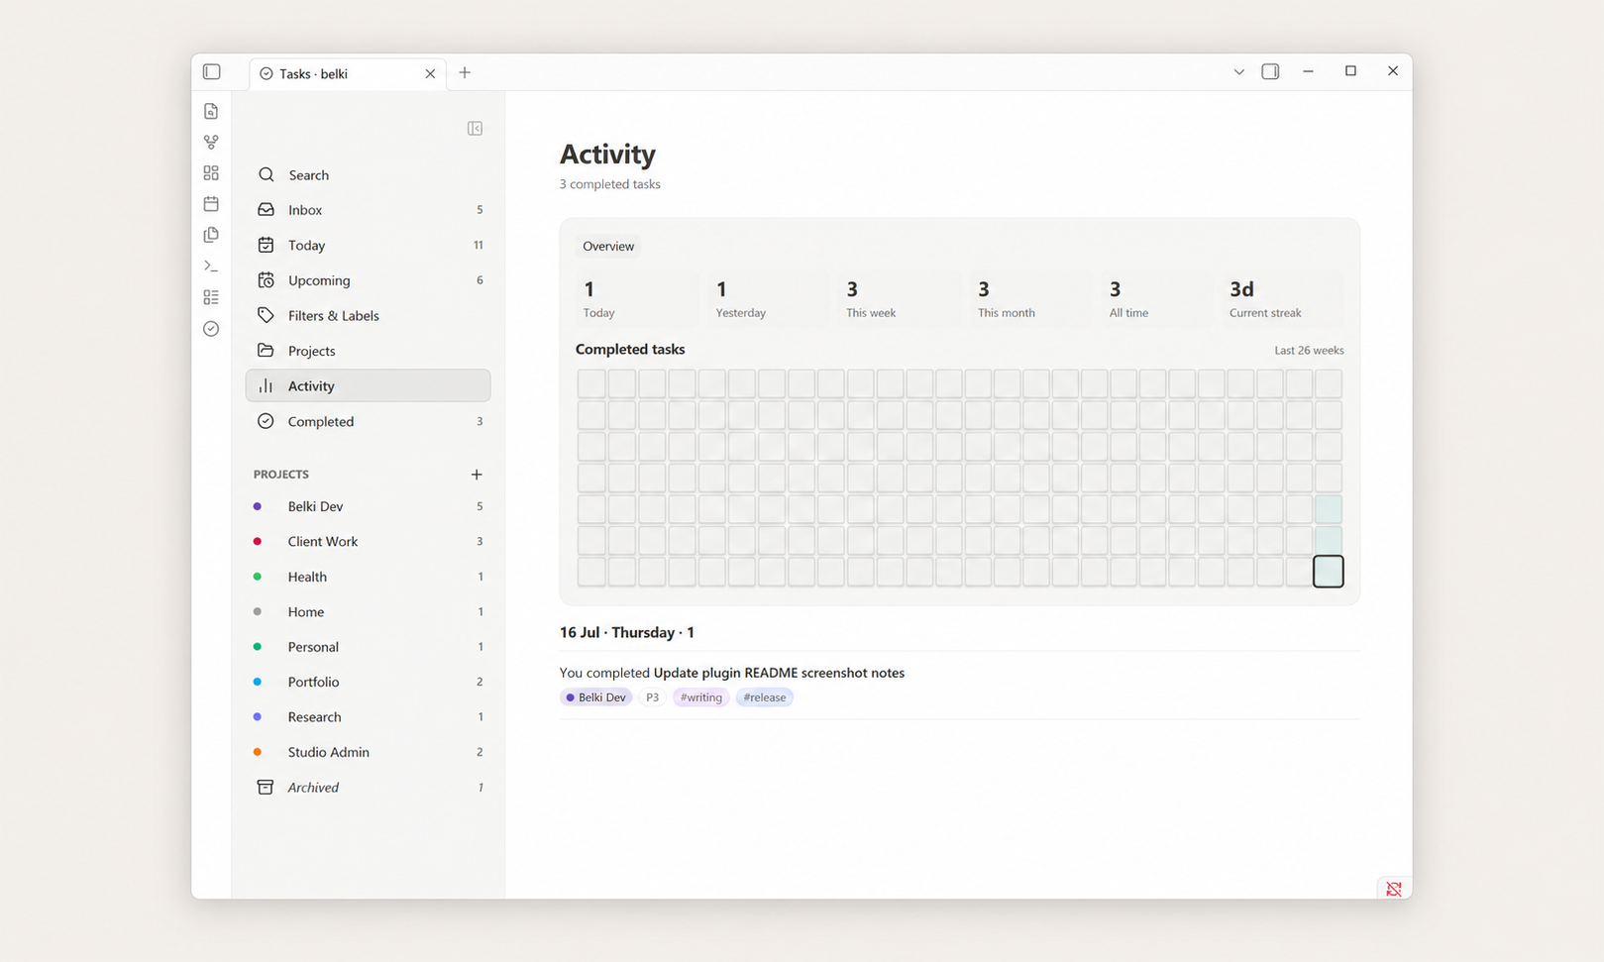Add a new project with plus
This screenshot has width=1604, height=962.
477,475
